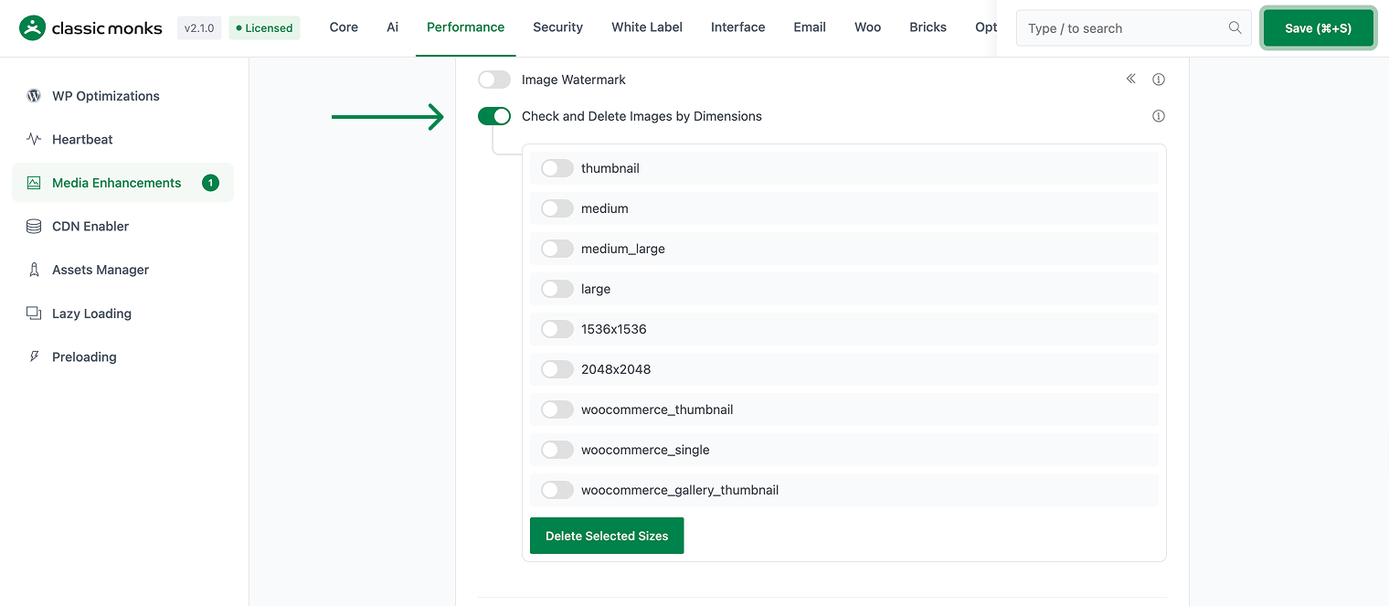Click the Image Watermark label
1389x606 pixels.
pos(574,80)
